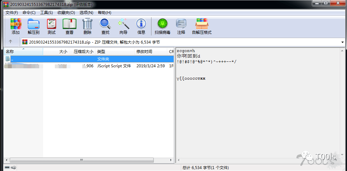Click the WinRAR title bar icon
Screen dimensions: 347x171
coord(6,5)
